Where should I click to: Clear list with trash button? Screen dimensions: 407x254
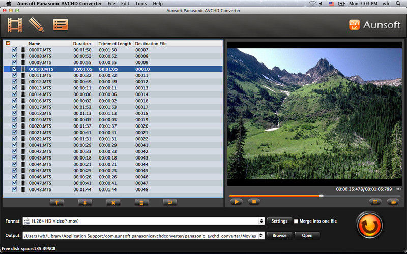[141, 202]
